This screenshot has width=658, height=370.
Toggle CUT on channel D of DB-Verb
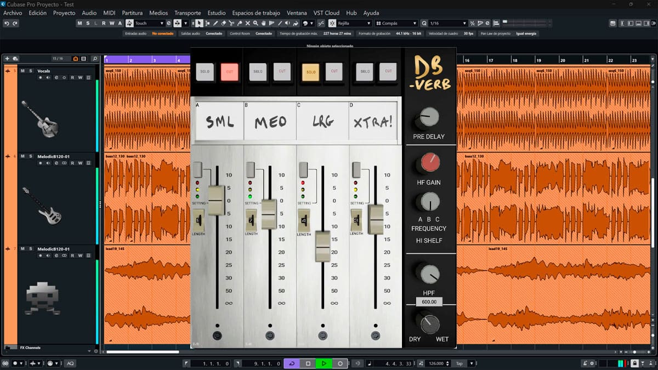[x=388, y=71]
